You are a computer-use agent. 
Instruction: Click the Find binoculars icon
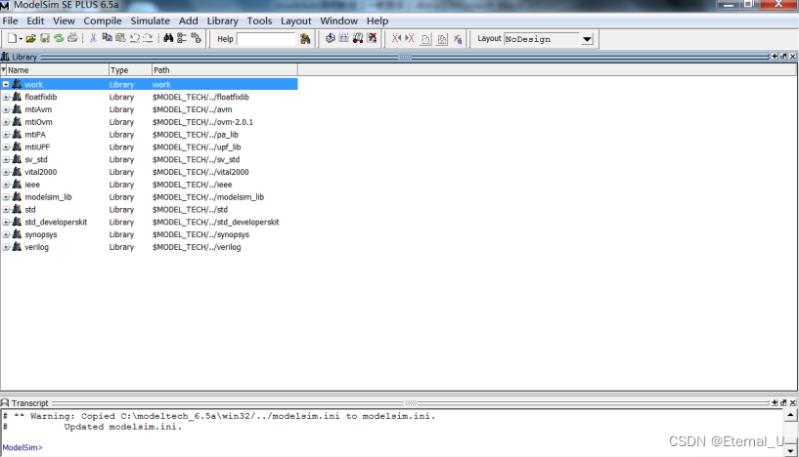pyautogui.click(x=168, y=38)
